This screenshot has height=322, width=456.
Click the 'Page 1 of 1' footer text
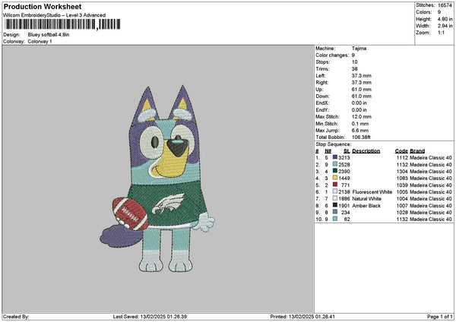click(x=440, y=317)
